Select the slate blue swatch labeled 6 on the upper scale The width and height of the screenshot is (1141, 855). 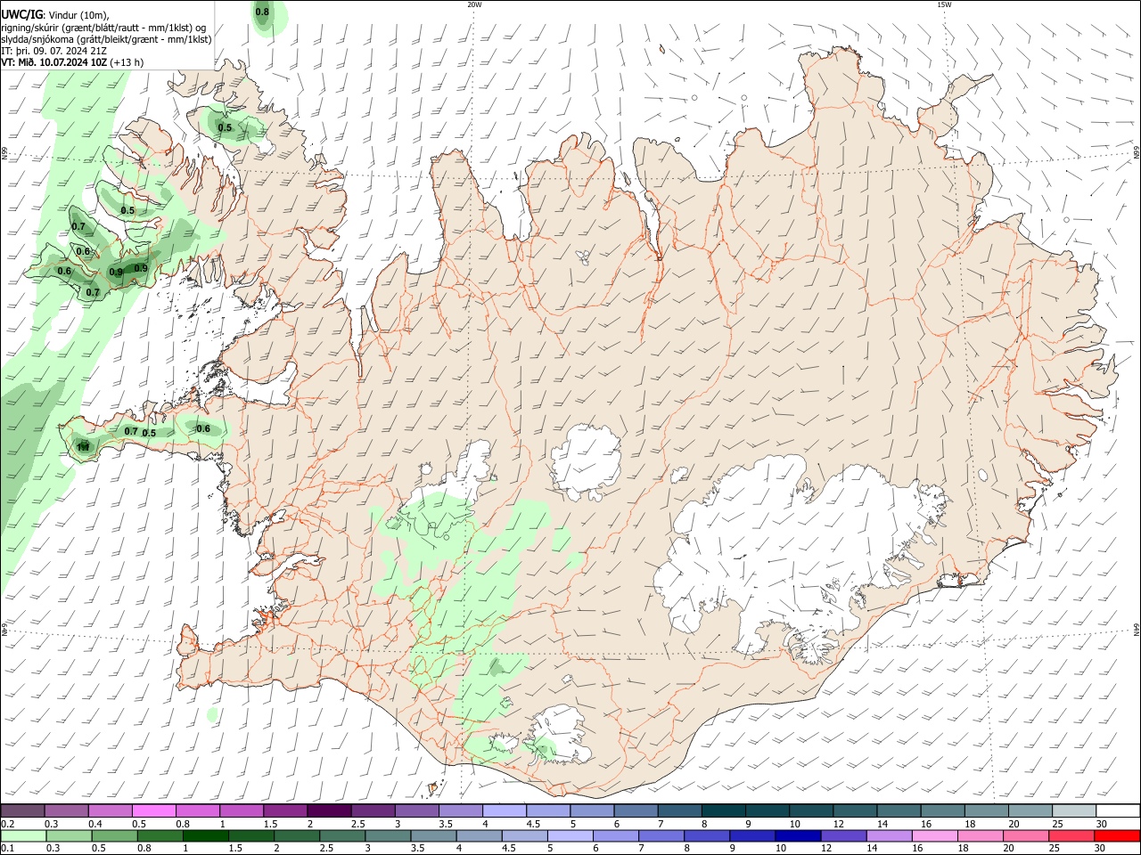tap(636, 810)
